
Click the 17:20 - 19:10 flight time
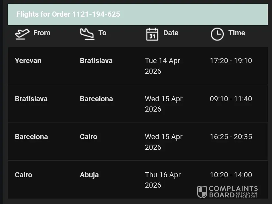click(231, 61)
